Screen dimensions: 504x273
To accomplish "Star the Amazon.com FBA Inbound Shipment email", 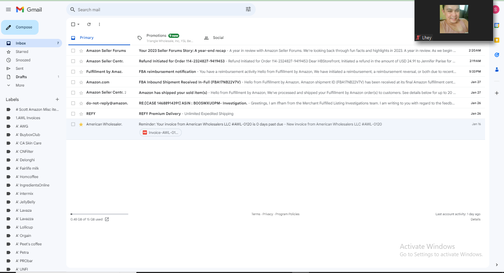I will [x=81, y=82].
